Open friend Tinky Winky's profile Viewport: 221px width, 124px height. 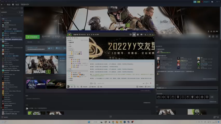pos(204,64)
